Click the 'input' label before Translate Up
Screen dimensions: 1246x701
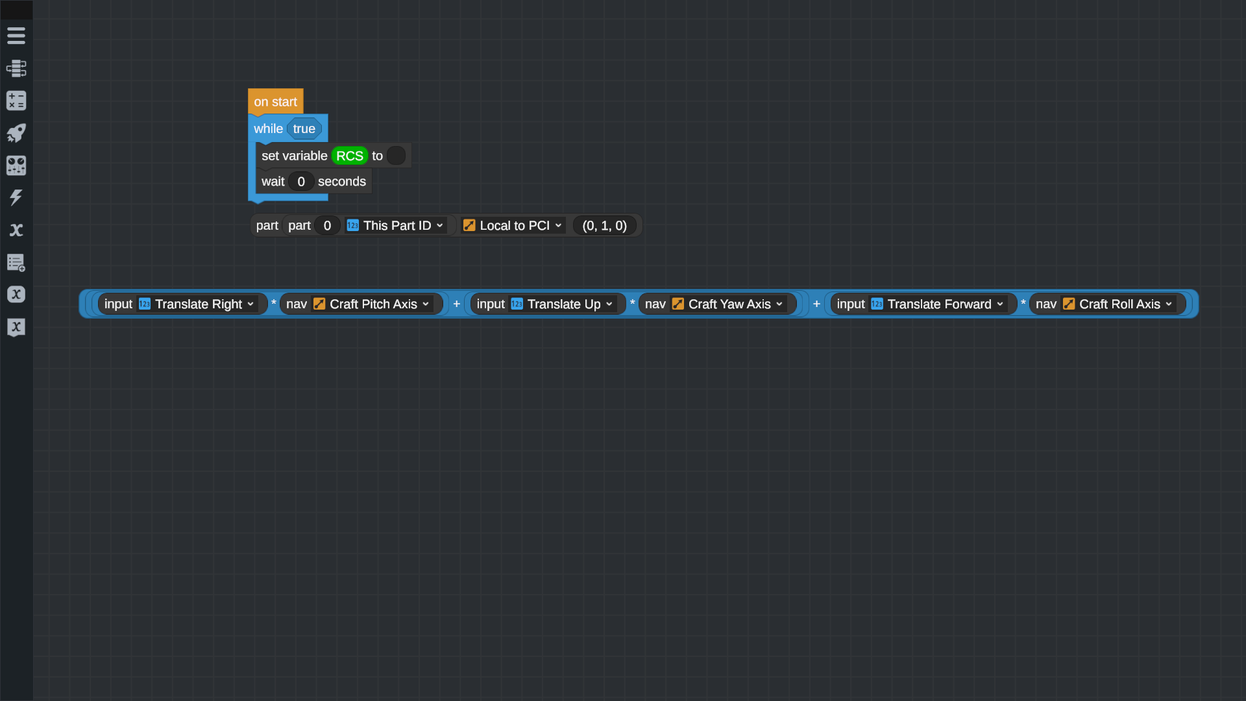click(491, 304)
